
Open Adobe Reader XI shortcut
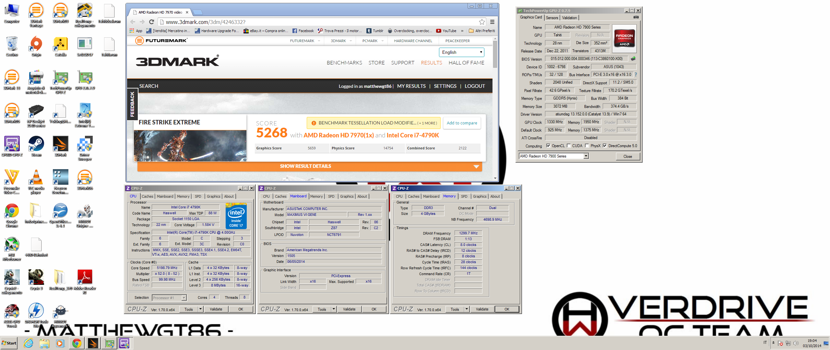[85, 282]
